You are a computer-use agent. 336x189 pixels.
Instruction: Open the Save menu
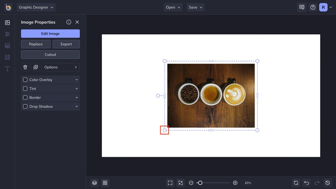(195, 7)
